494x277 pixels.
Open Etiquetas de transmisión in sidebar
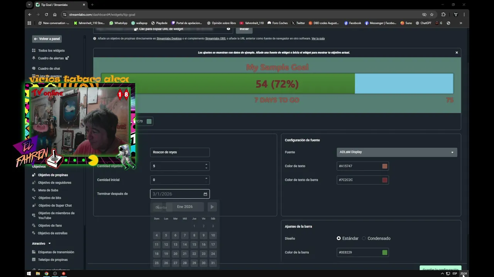click(x=56, y=252)
